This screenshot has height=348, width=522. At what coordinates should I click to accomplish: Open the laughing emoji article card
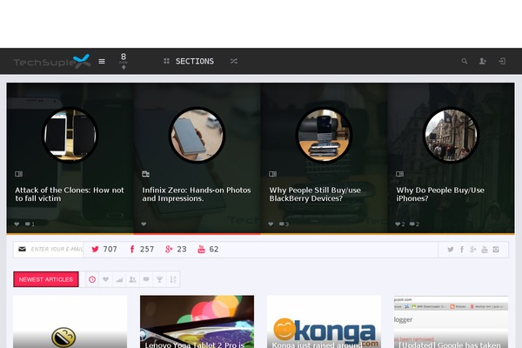tap(70, 322)
